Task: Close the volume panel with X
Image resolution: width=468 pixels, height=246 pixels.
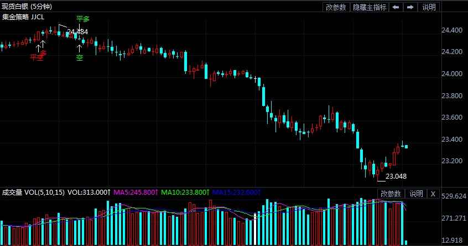Action: click(433, 194)
